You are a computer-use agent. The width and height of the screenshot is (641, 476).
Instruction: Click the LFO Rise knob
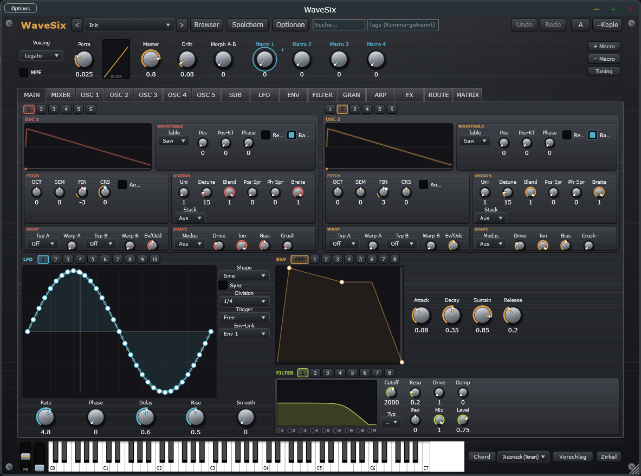(196, 417)
